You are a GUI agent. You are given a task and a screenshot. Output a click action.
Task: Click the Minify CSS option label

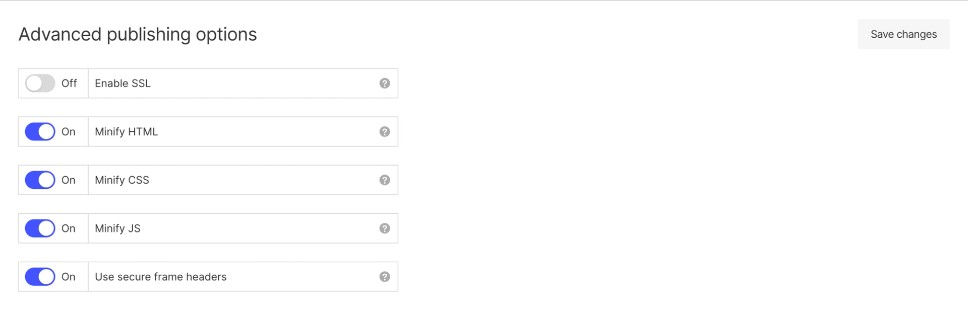pyautogui.click(x=122, y=180)
